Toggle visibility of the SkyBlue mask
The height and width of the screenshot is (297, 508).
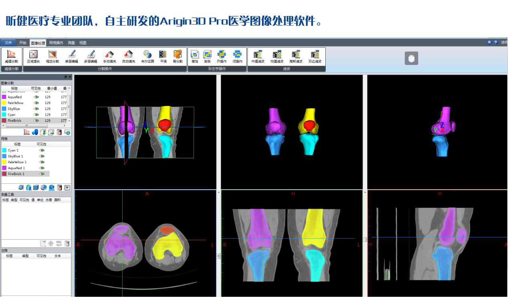coord(36,109)
